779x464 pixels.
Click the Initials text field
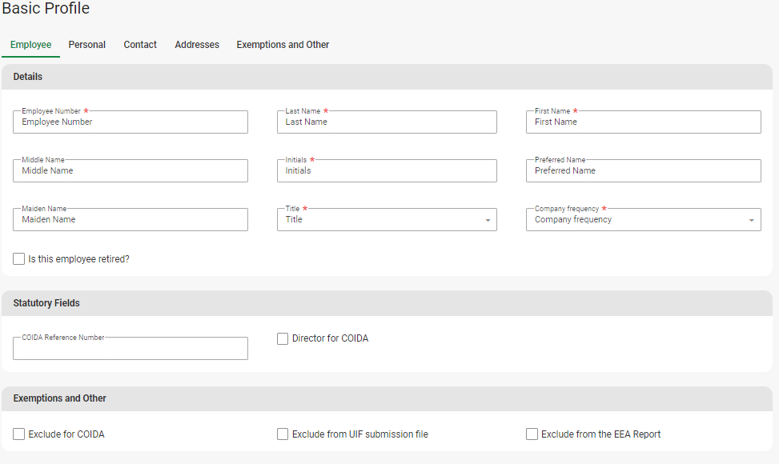tap(387, 171)
